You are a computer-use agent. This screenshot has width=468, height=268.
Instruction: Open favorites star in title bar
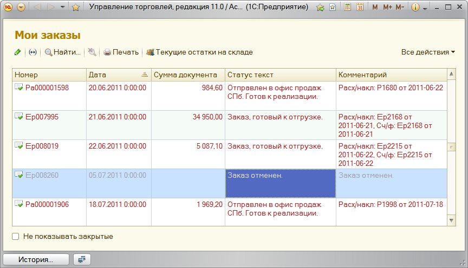pyautogui.click(x=76, y=7)
